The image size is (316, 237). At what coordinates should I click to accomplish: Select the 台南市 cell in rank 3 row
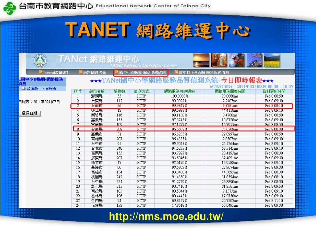tap(97, 106)
